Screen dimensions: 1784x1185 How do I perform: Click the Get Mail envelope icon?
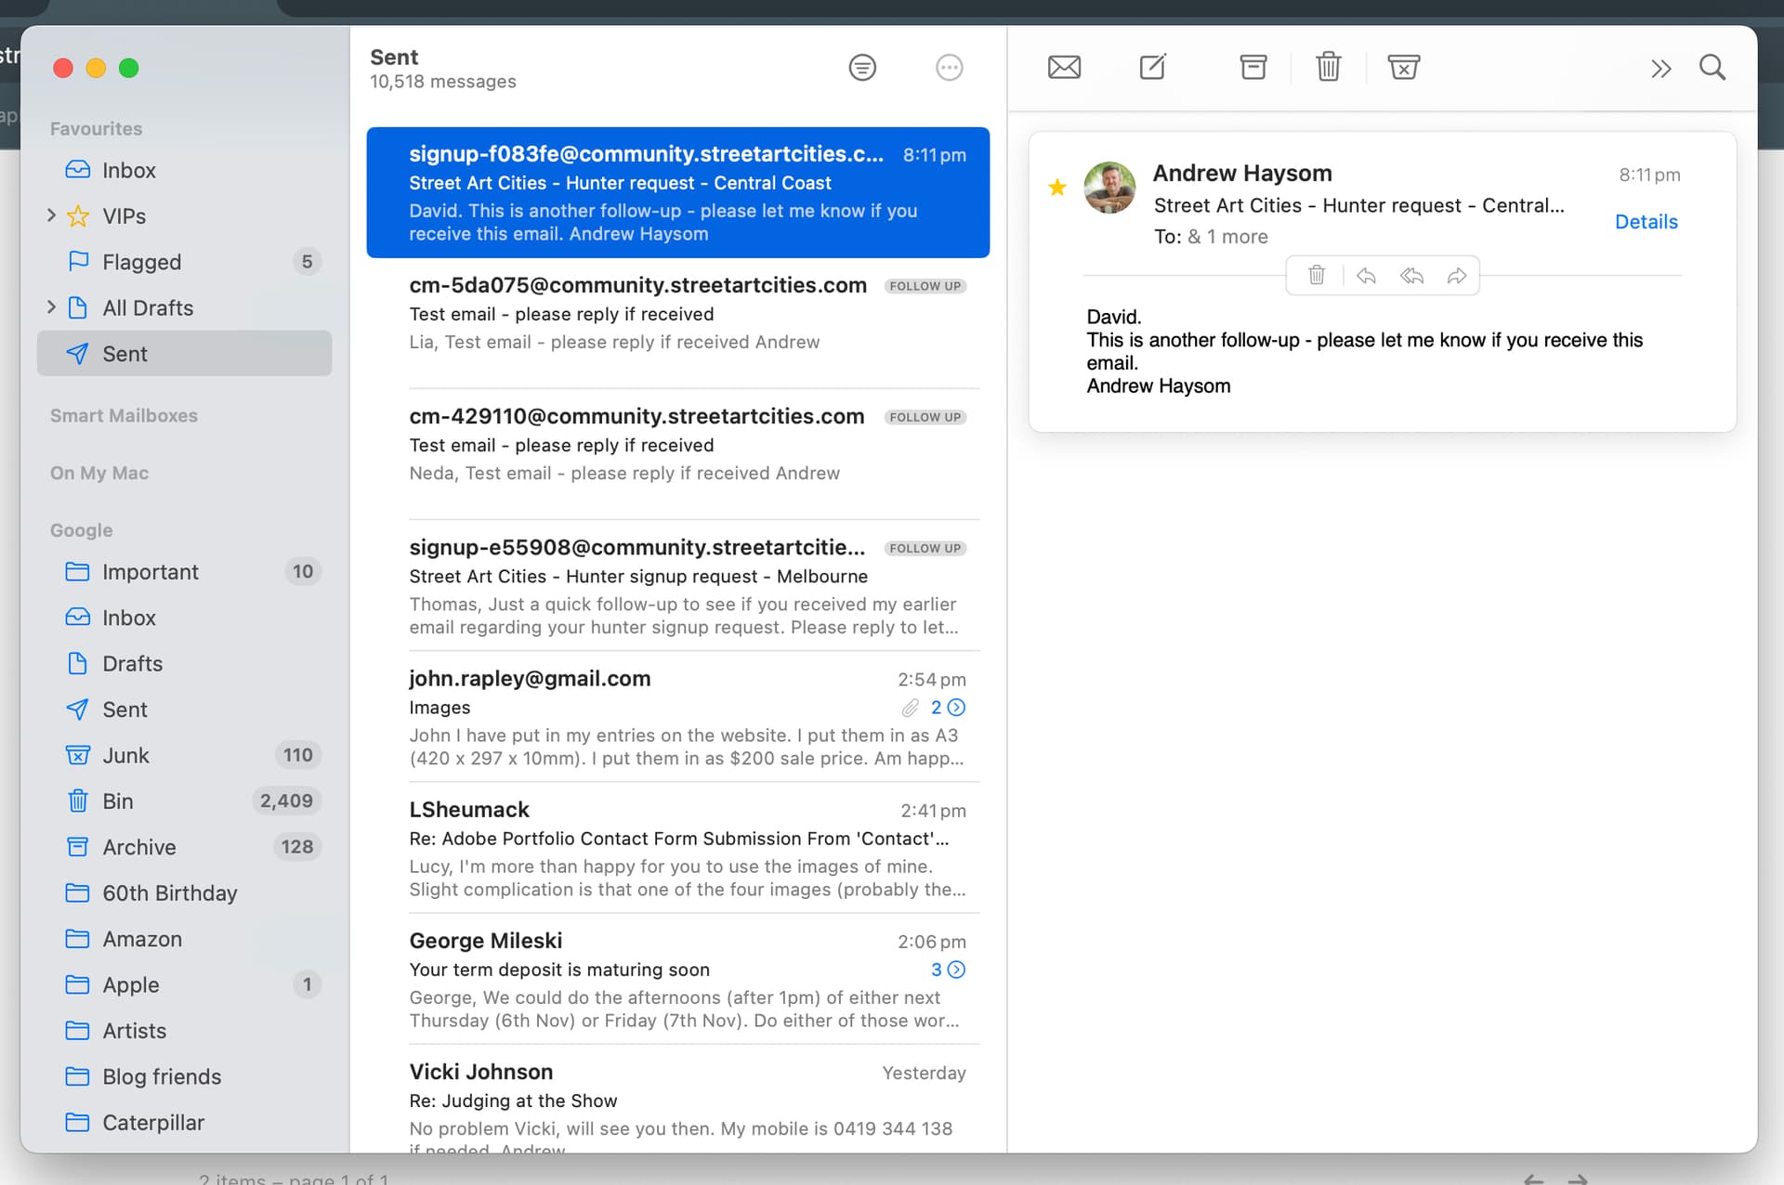pos(1064,67)
